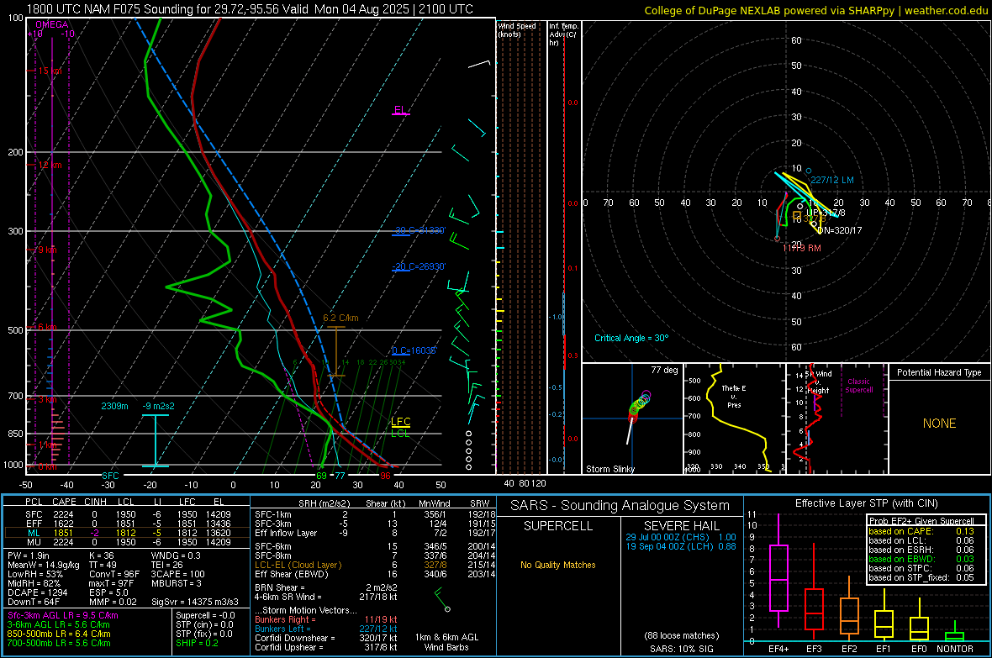Click the 'PW = 1.9in' value

coord(29,555)
